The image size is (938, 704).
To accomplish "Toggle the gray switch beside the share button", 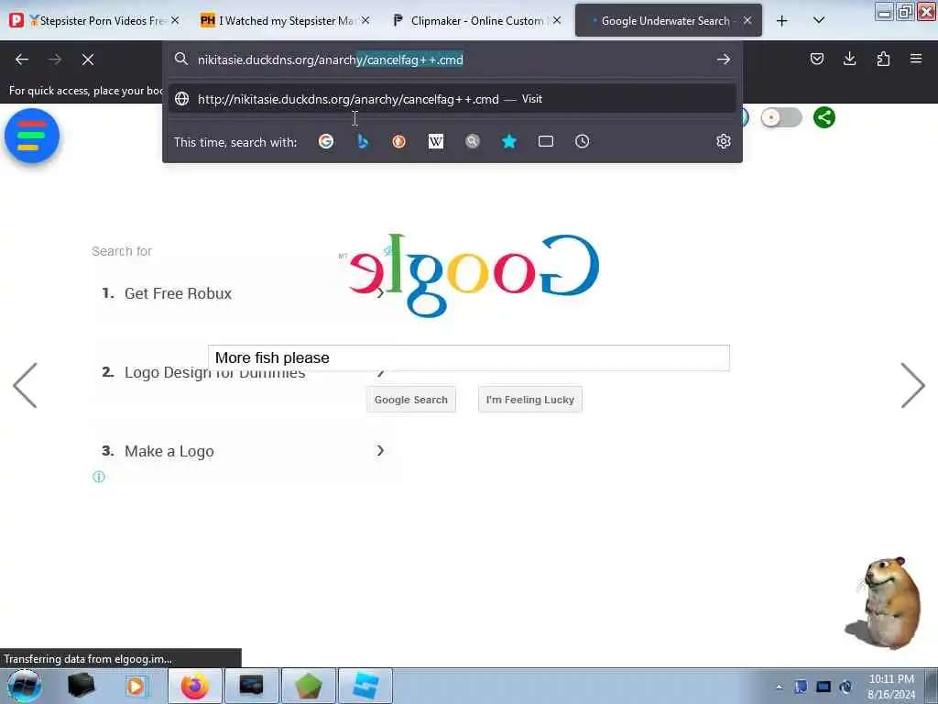I will point(781,117).
